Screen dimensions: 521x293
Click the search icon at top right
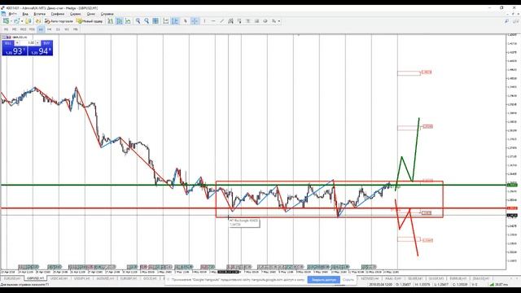[506, 21]
